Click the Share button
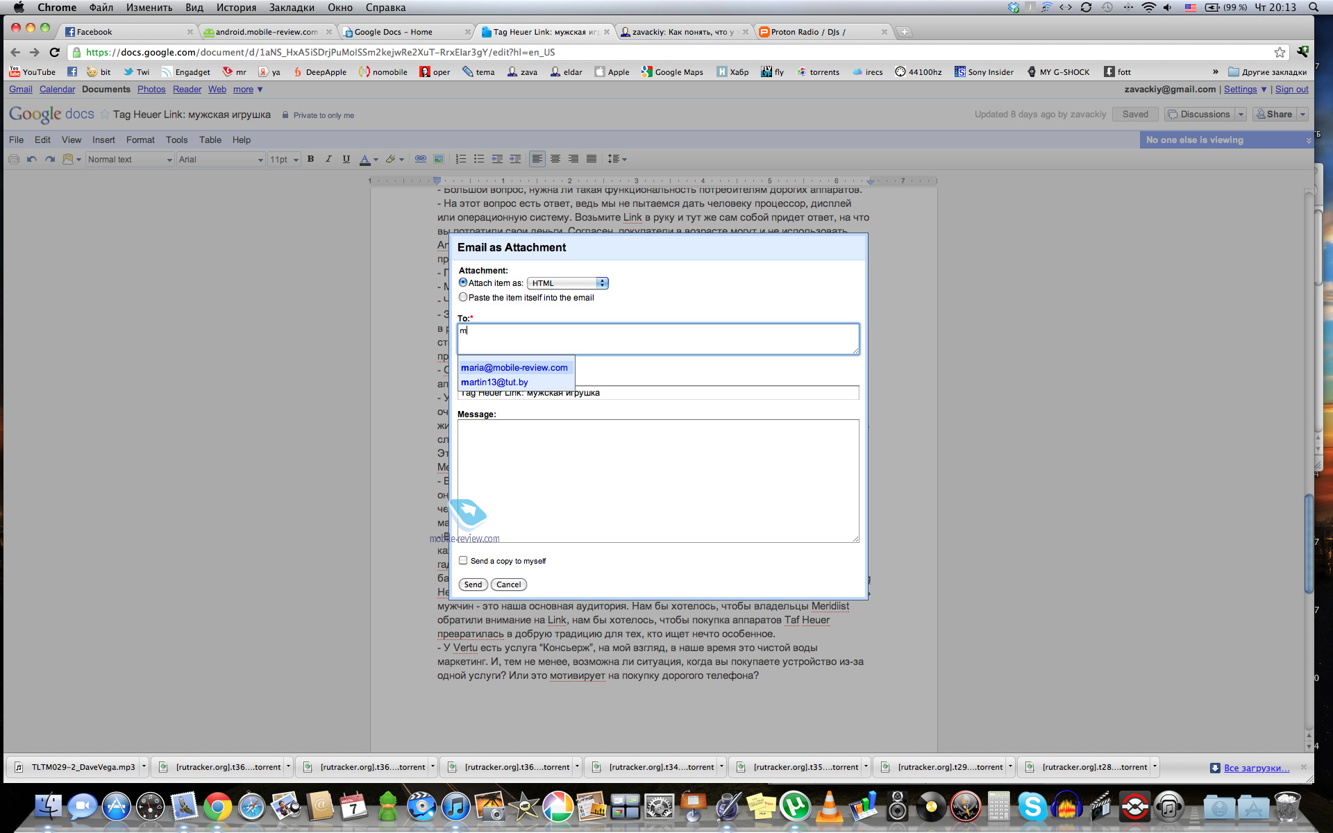The height and width of the screenshot is (833, 1333). pyautogui.click(x=1274, y=115)
